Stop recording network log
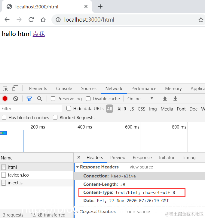 [x=5, y=99]
